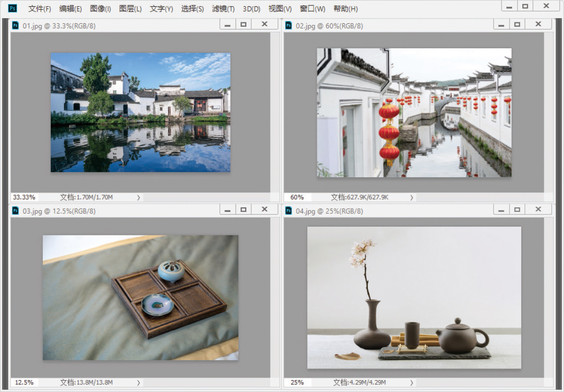Open the 视图(V) menu
Image resolution: width=564 pixels, height=392 pixels.
(x=280, y=9)
